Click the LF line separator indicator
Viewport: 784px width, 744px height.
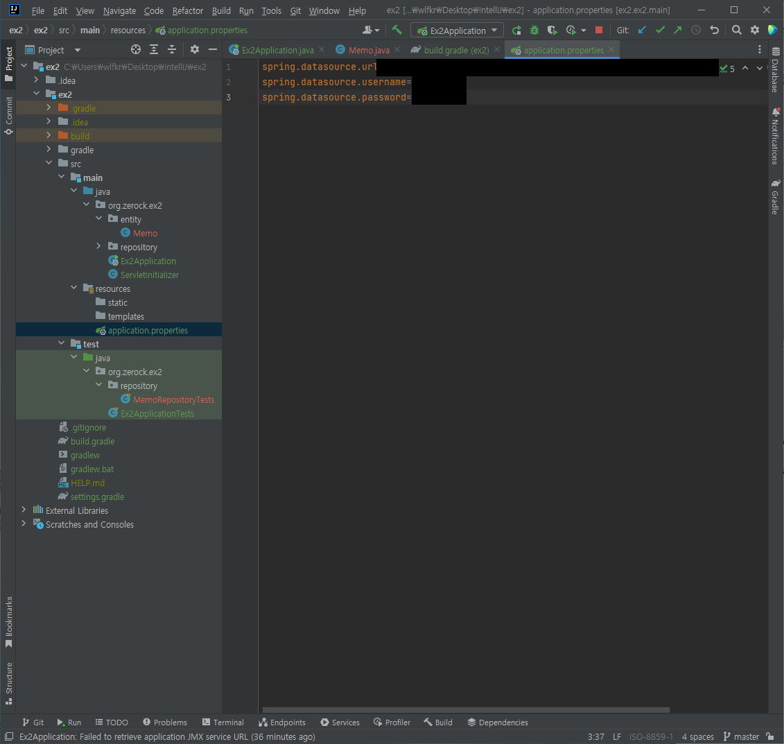[x=617, y=736]
